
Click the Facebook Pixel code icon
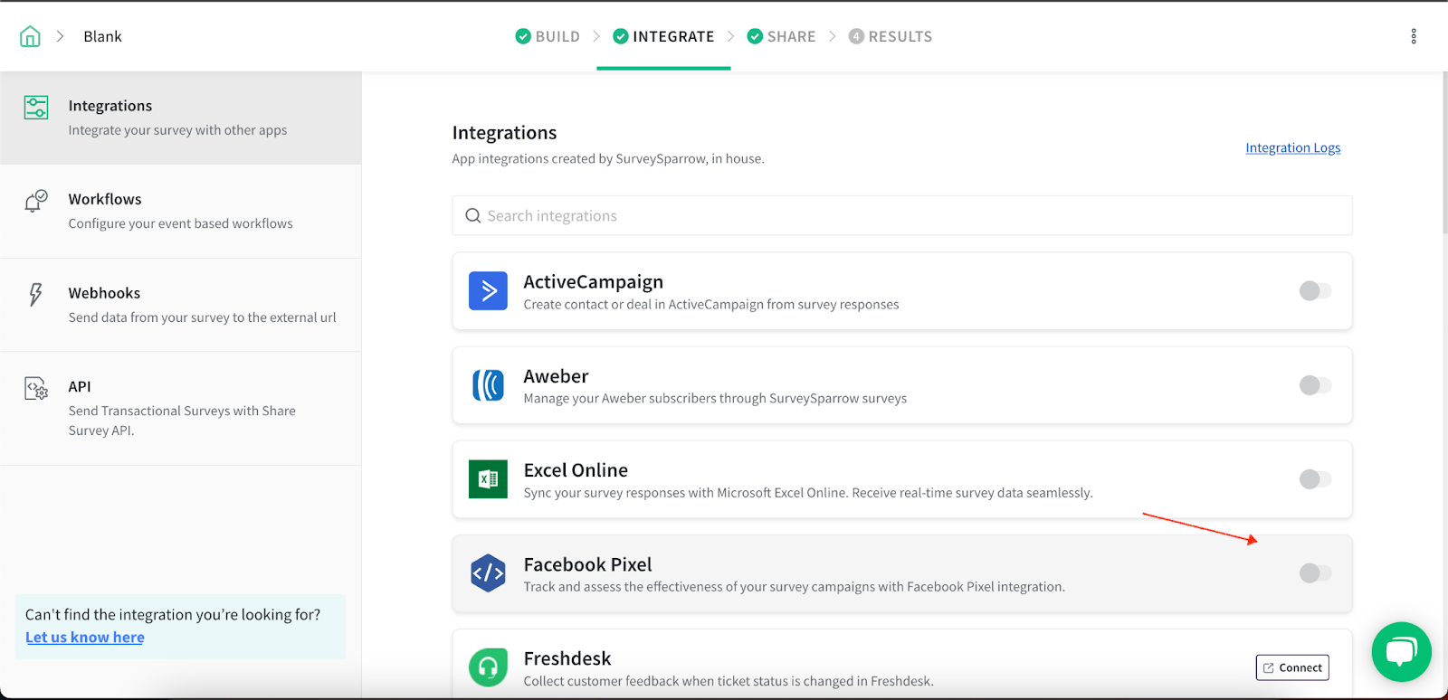coord(488,573)
